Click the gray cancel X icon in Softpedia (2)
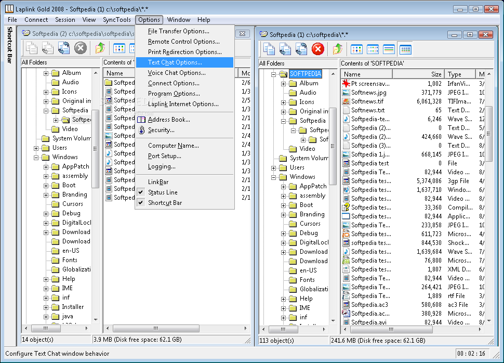This screenshot has height=363, width=504. tap(81, 48)
